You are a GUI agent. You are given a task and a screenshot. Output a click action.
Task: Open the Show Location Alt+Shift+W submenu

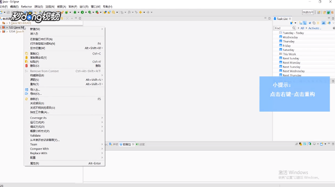point(64,48)
